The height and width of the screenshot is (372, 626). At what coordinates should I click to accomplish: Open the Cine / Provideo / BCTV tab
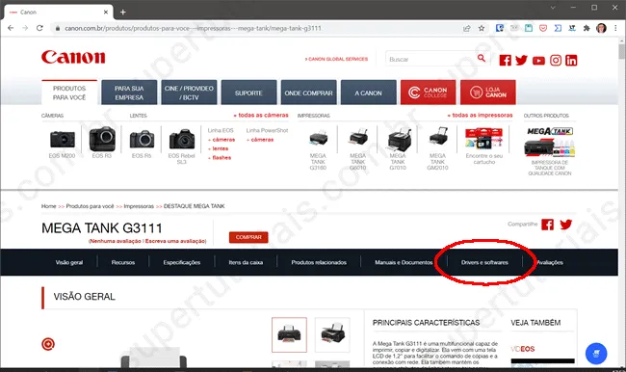pyautogui.click(x=189, y=93)
